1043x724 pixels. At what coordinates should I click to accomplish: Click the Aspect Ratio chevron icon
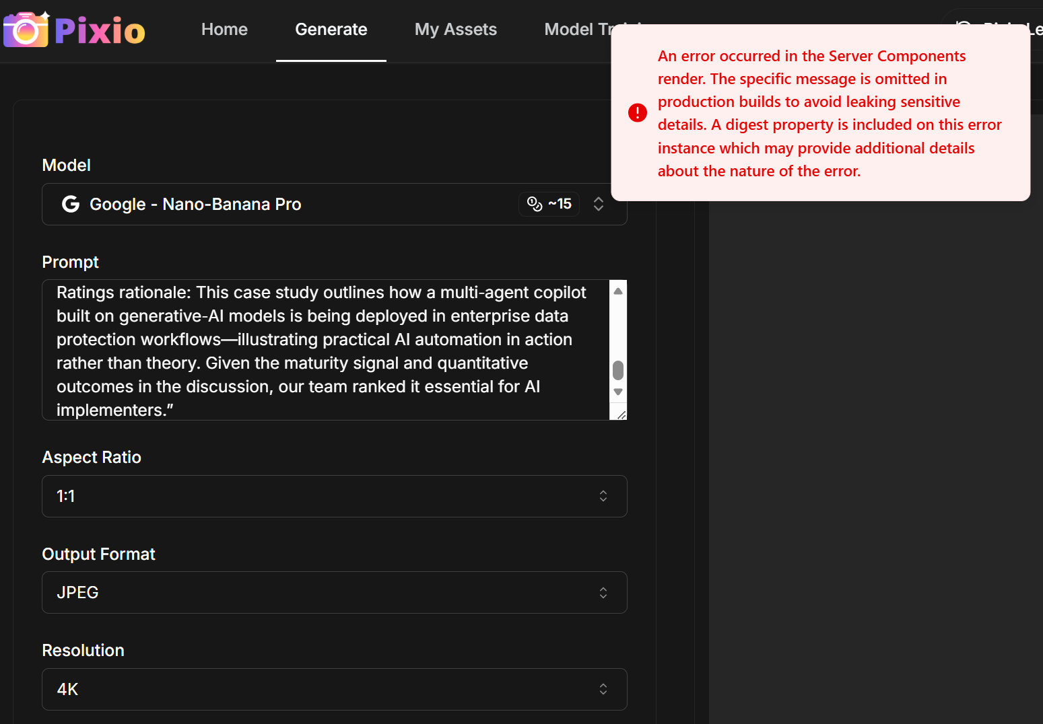603,496
